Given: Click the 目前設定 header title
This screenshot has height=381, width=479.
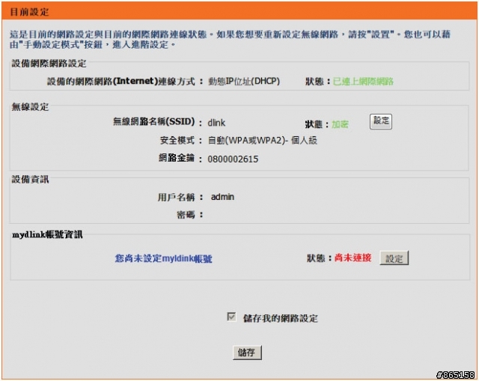Looking at the screenshot, I should coord(29,12).
